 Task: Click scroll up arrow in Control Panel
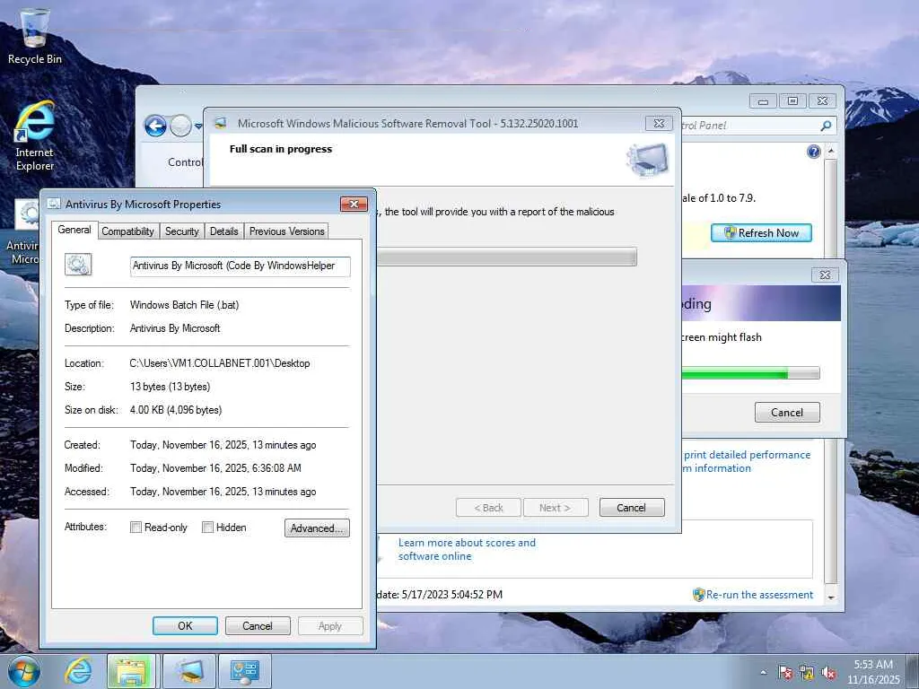click(830, 151)
